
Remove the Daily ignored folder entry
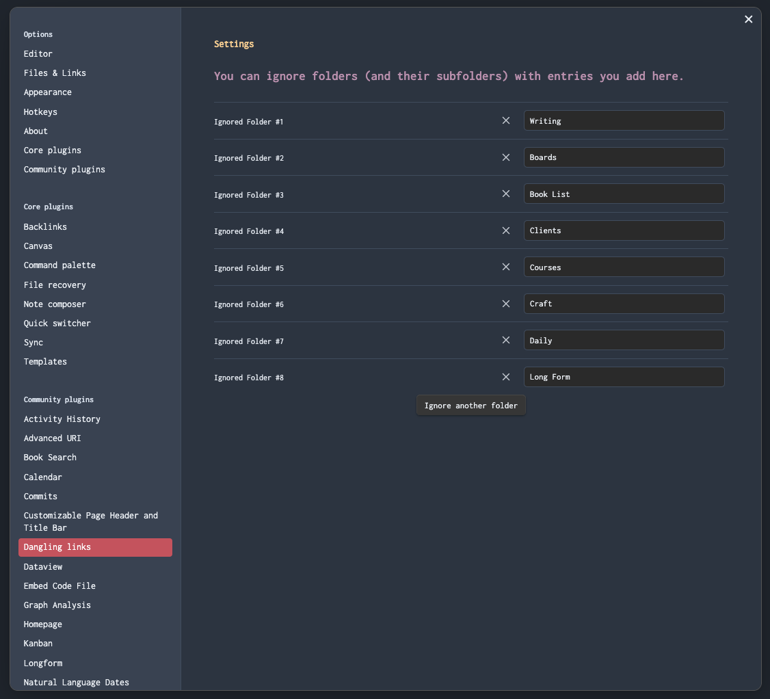click(506, 340)
